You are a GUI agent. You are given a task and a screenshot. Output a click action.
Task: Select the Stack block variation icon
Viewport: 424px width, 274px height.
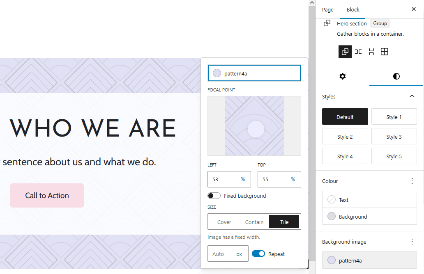click(x=371, y=51)
